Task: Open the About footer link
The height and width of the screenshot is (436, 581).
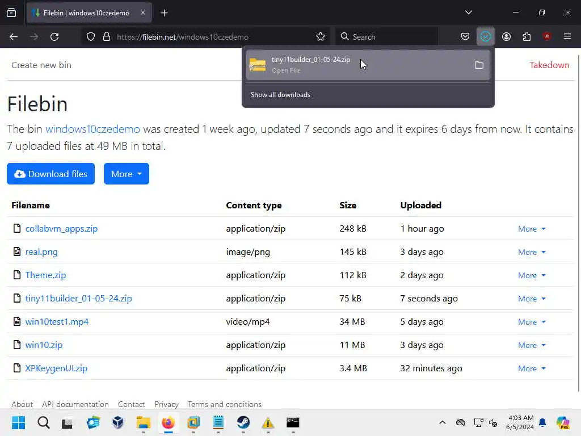Action: 22,404
